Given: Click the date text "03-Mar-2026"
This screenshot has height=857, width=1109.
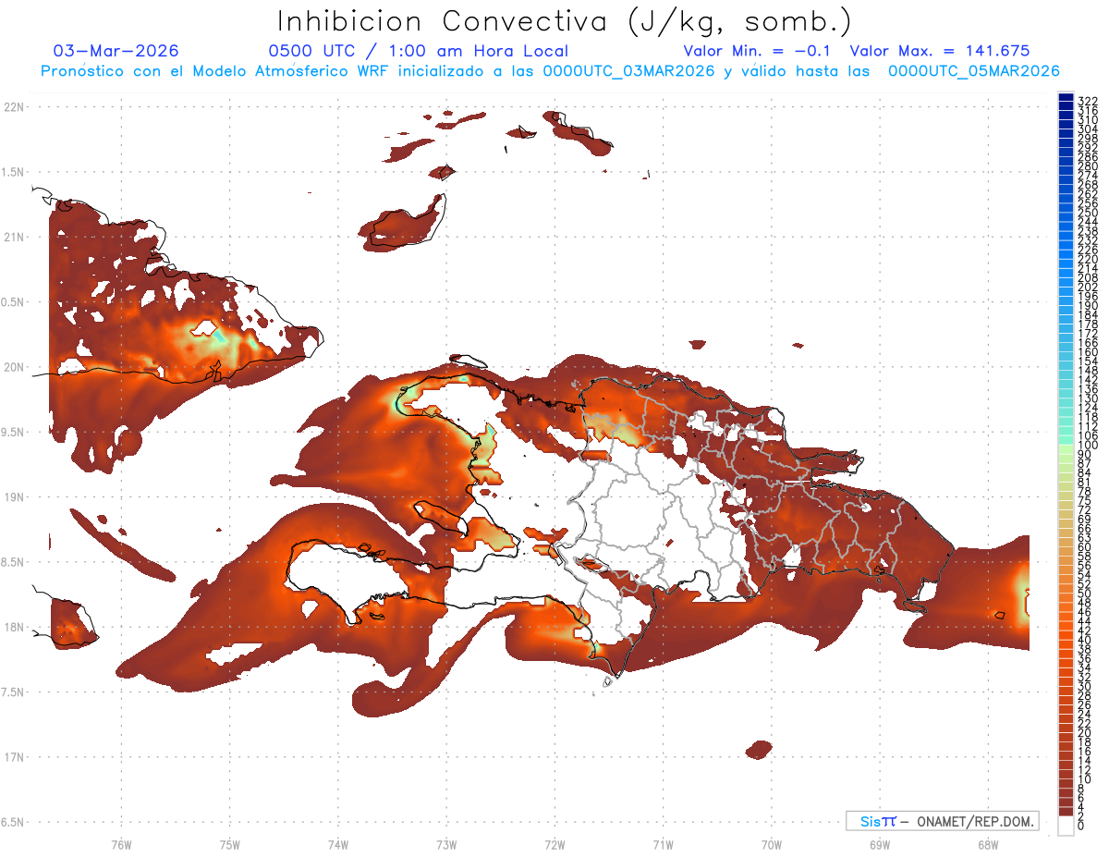Looking at the screenshot, I should point(116,51).
